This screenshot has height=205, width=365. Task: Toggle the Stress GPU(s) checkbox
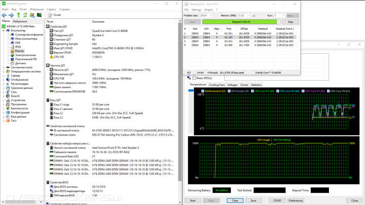194,78
